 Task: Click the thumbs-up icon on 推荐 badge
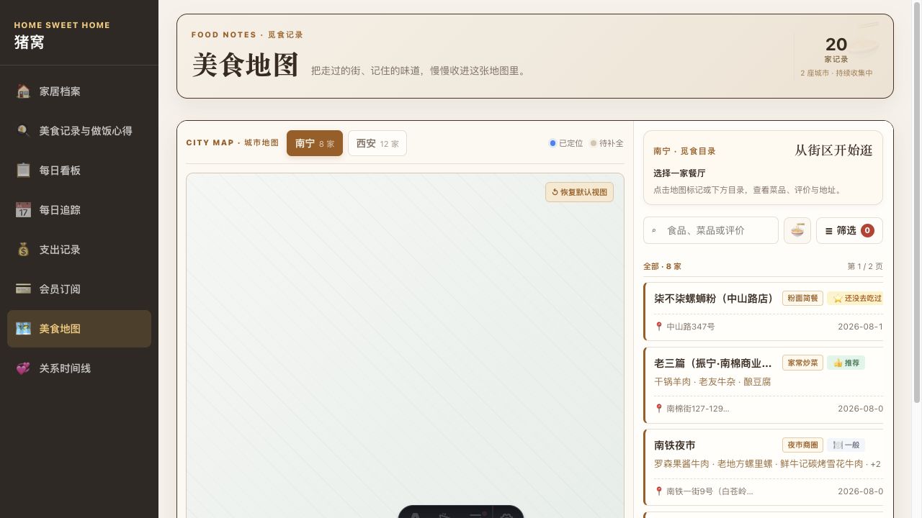pos(838,363)
